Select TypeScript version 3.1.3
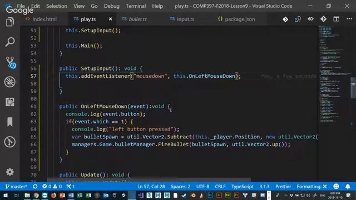This screenshot has height=200, width=356. tap(264, 187)
